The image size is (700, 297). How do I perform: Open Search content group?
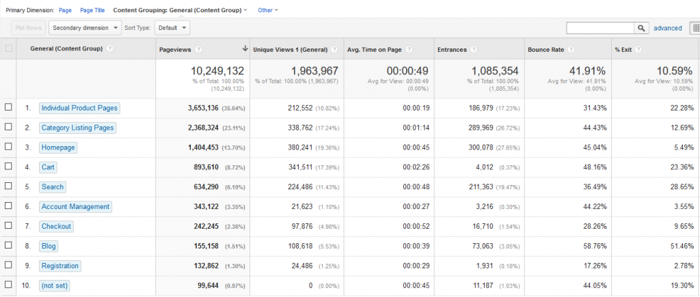[x=53, y=187]
